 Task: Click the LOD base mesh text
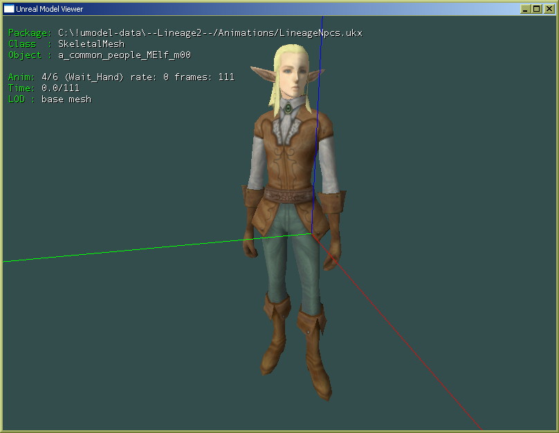point(50,99)
